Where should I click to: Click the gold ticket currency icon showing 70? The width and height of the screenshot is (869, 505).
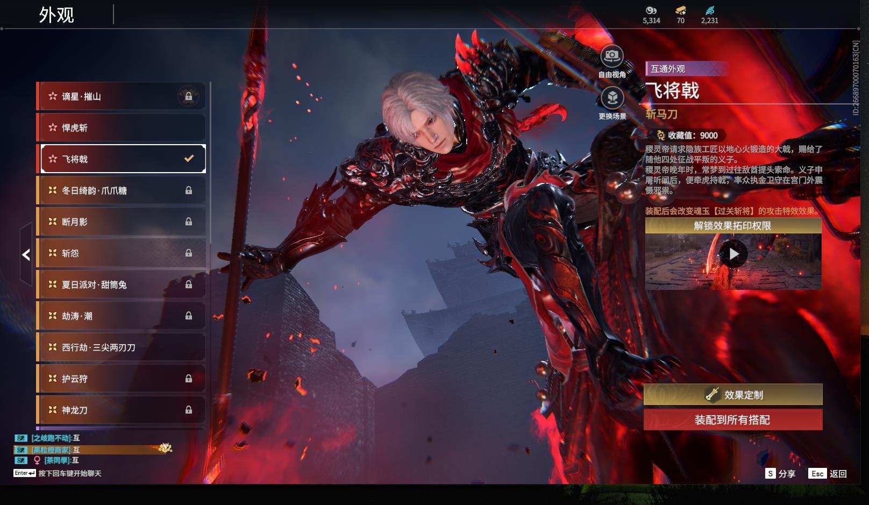pos(681,10)
